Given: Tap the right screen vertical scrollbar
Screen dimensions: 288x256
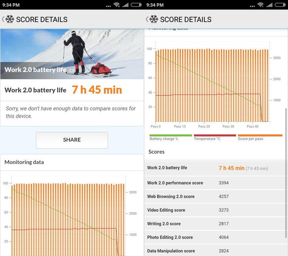Looking at the screenshot, I should click(286, 173).
